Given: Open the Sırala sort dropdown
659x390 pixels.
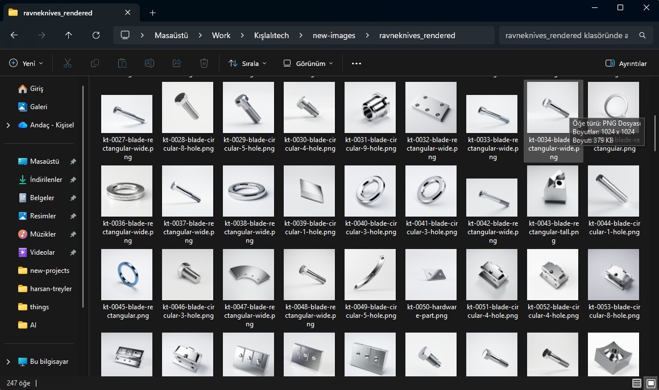Looking at the screenshot, I should [247, 64].
